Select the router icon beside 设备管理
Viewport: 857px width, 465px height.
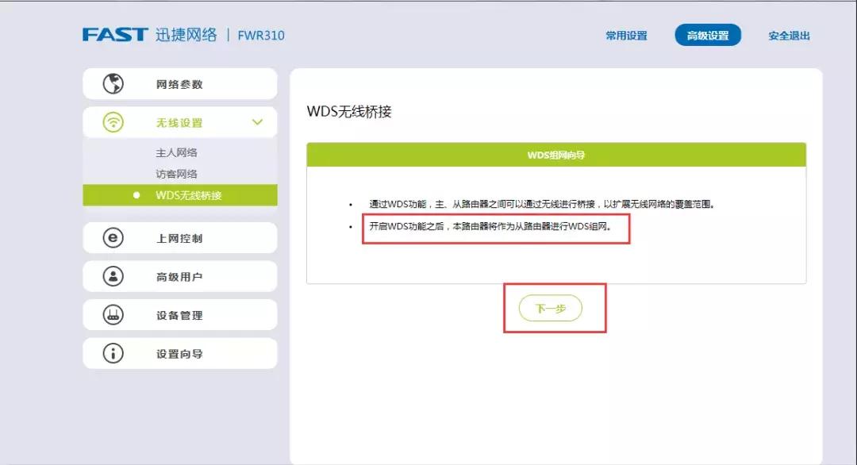coord(113,314)
